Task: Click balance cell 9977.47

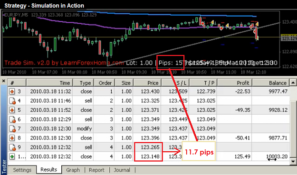Action: pos(278,92)
